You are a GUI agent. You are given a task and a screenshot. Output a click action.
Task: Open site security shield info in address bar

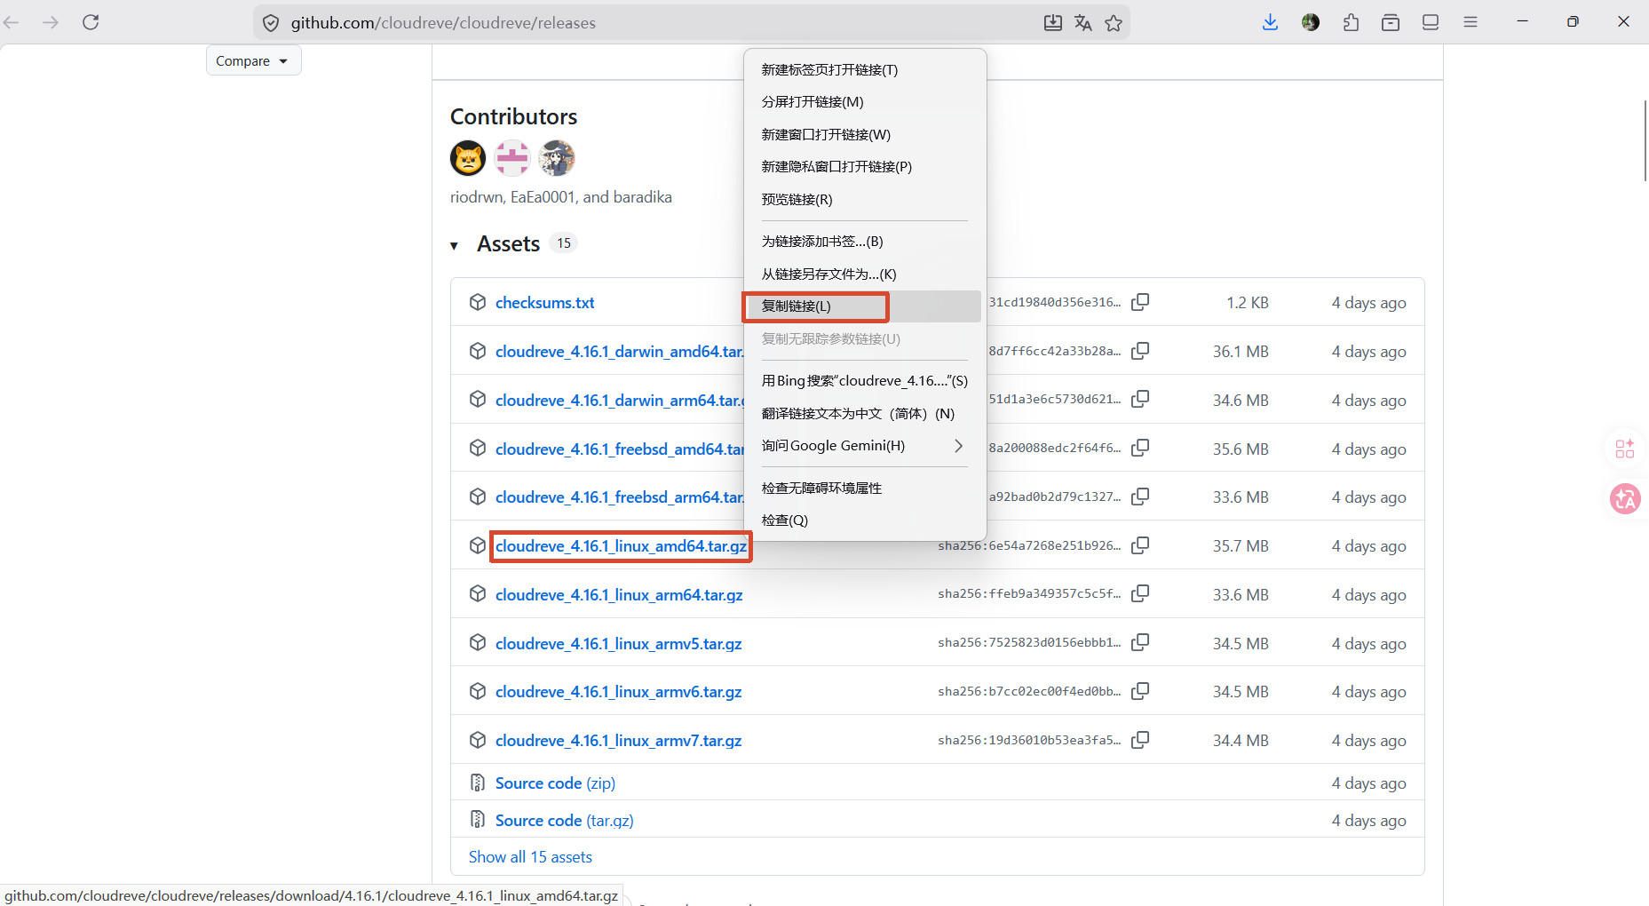click(271, 23)
